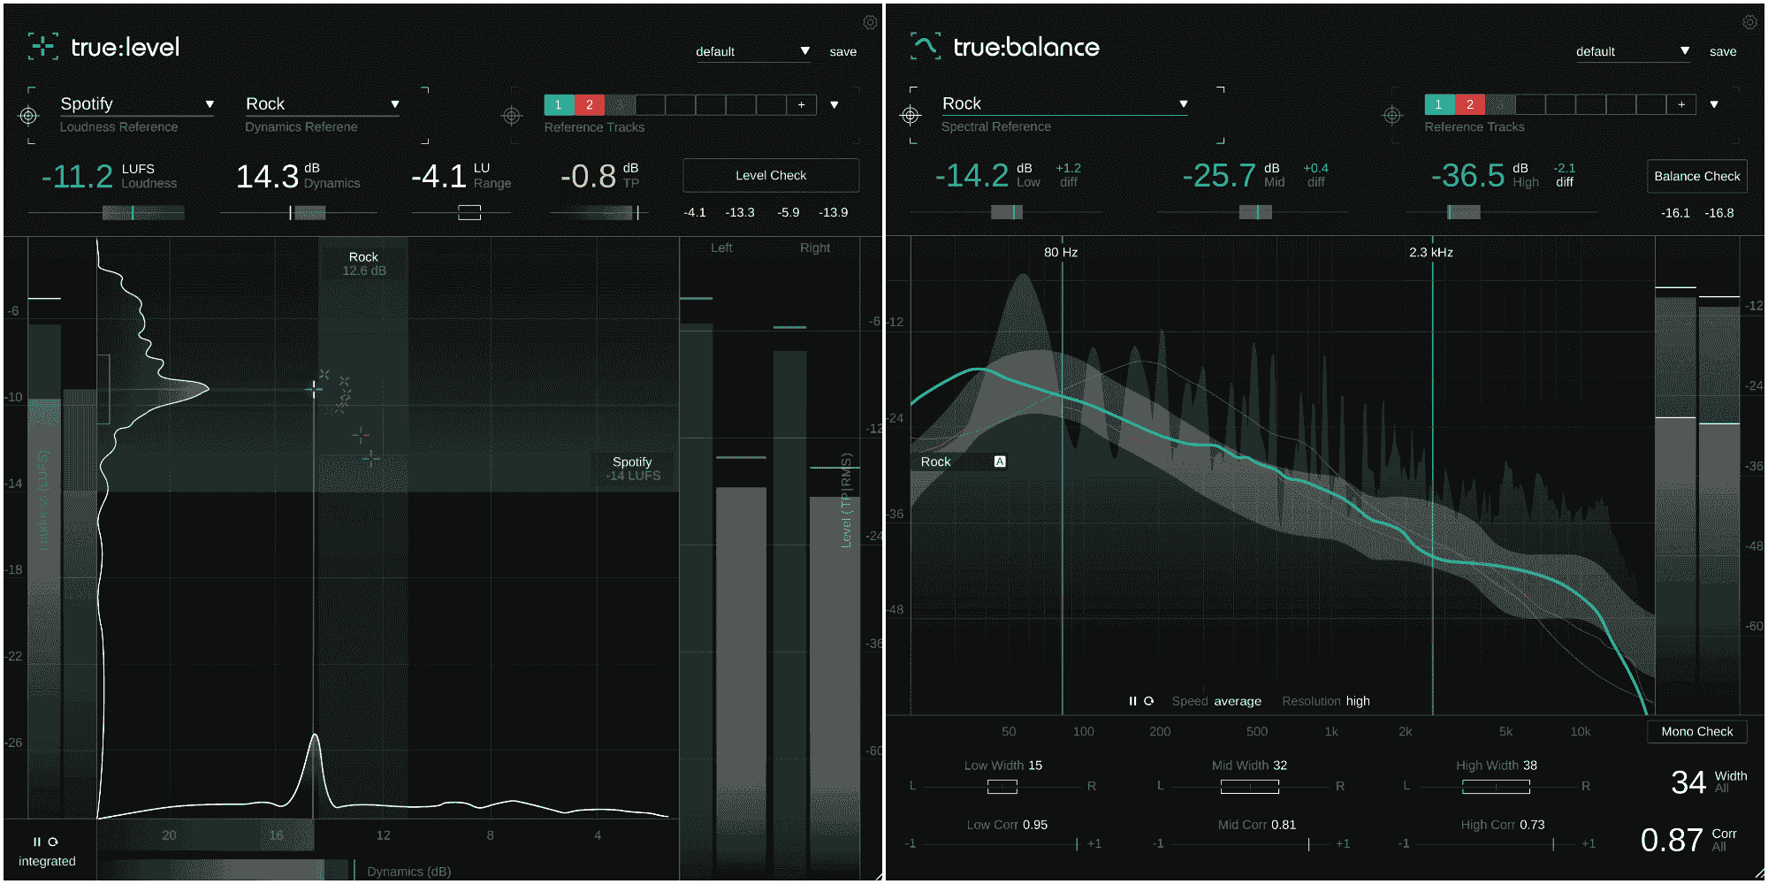Adjust the Low Width slider
The height and width of the screenshot is (884, 1768).
click(1003, 786)
